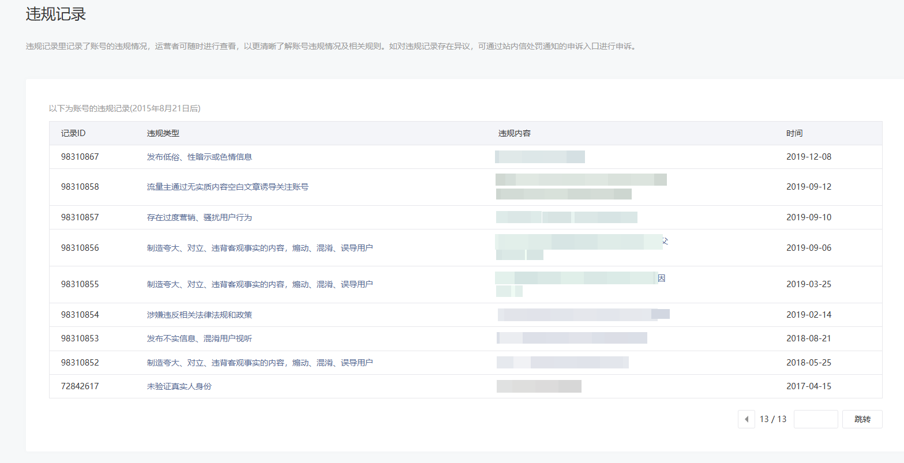Click blurred violation content for record 98310857
This screenshot has height=463, width=904.
[x=567, y=217]
